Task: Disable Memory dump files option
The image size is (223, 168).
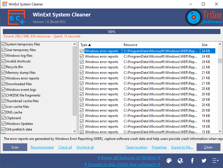Action: 4,73
